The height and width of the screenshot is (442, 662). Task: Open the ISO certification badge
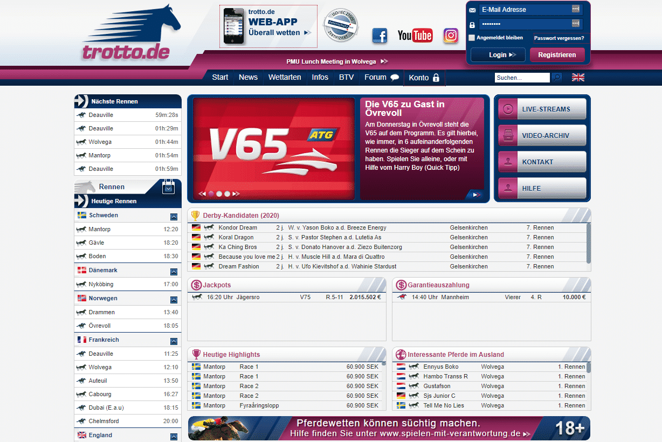click(x=340, y=25)
